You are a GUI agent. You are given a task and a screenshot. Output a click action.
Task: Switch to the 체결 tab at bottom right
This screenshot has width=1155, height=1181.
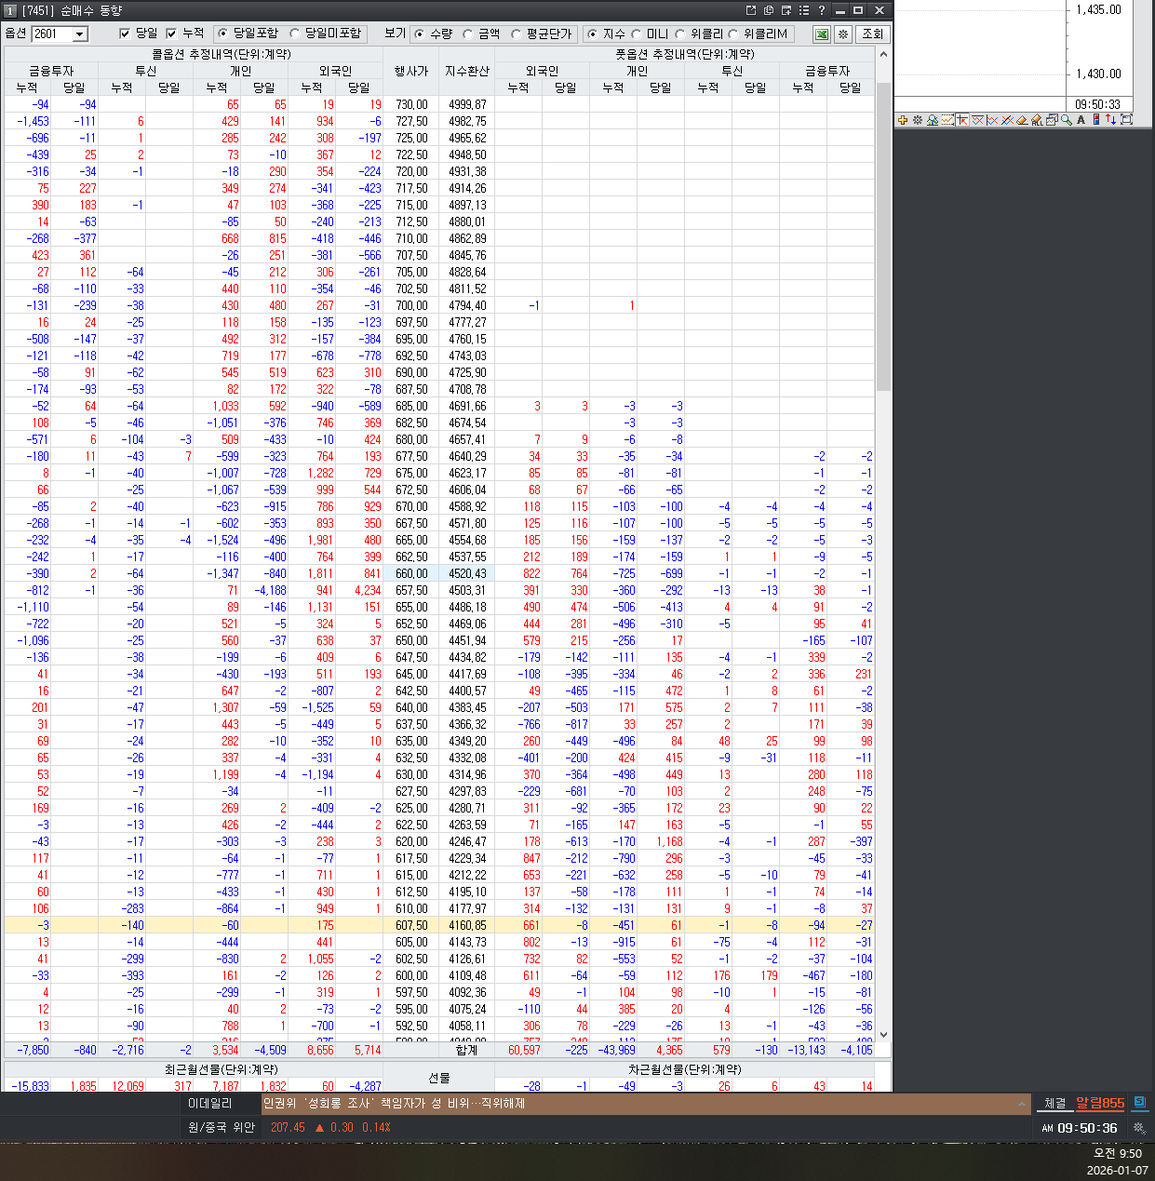click(1054, 1104)
